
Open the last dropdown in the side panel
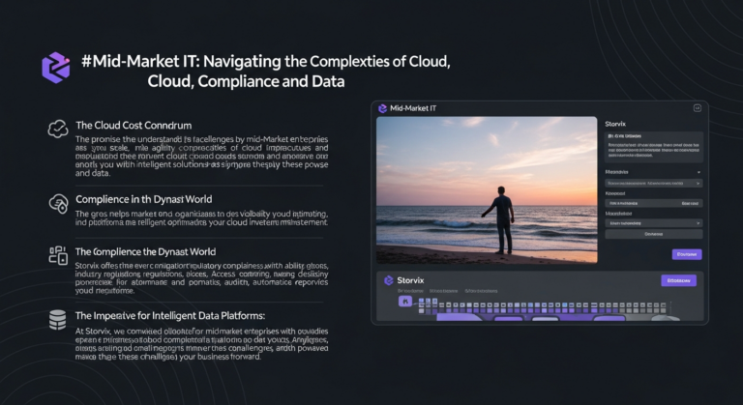[x=654, y=223]
